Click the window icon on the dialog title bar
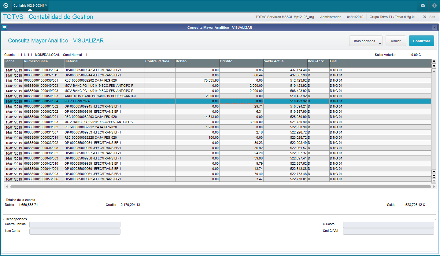 pyautogui.click(x=5, y=27)
